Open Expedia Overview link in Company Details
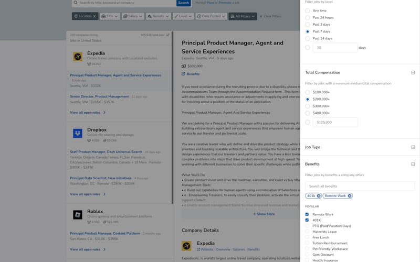Viewport: 420px width, 262px height. click(x=223, y=249)
